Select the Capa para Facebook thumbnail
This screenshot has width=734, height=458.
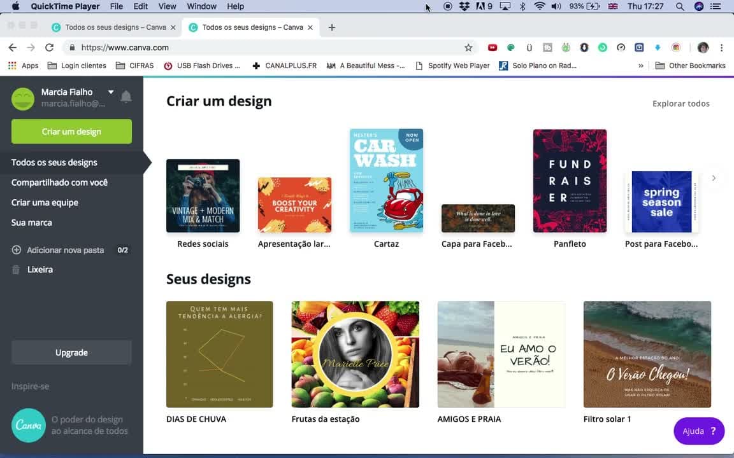[478, 218]
